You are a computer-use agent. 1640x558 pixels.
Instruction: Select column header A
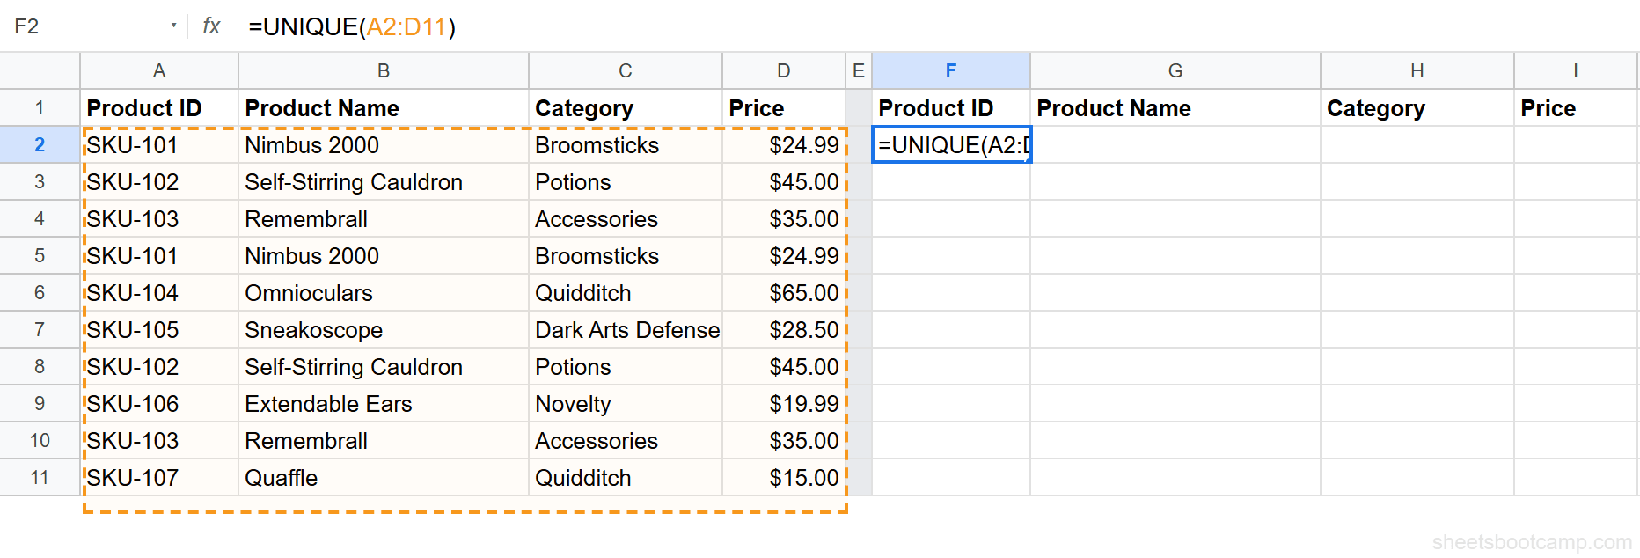[159, 70]
